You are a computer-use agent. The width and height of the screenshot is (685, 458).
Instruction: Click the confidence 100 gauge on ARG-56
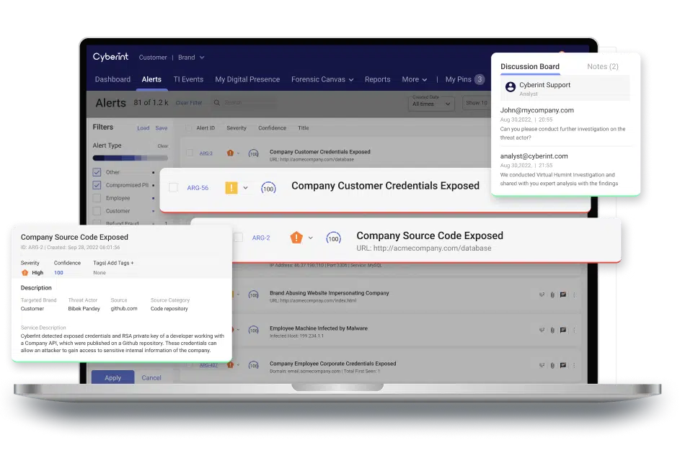(268, 188)
